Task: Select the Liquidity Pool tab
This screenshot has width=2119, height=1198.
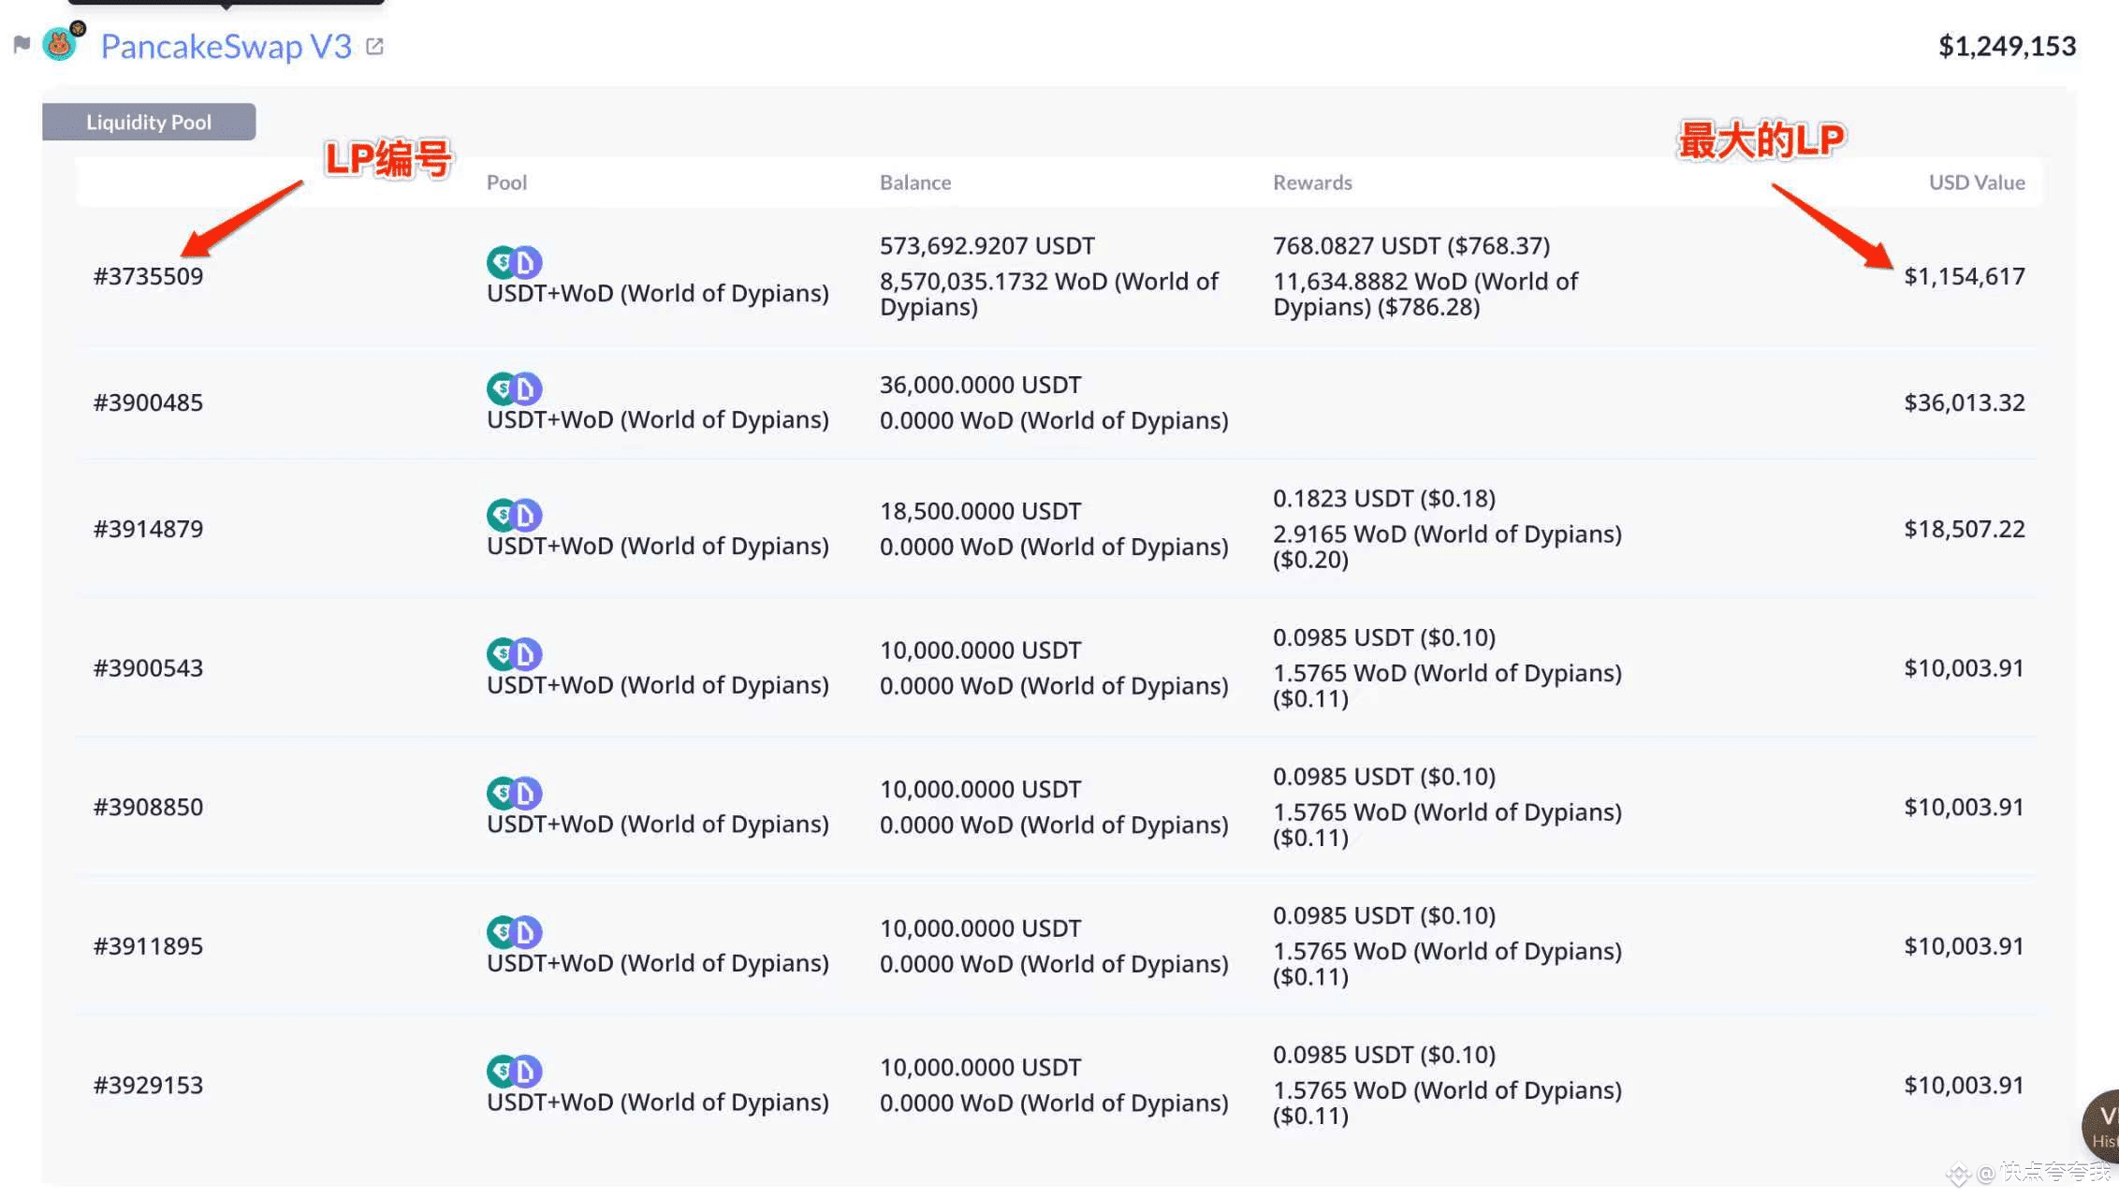Action: click(x=149, y=122)
